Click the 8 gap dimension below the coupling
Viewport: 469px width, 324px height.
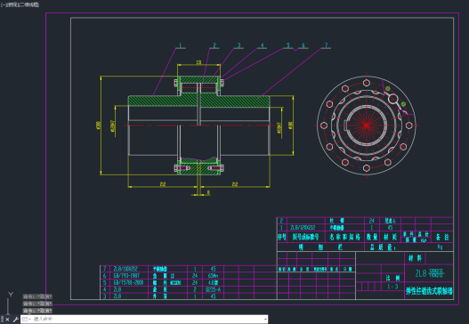[x=208, y=192]
